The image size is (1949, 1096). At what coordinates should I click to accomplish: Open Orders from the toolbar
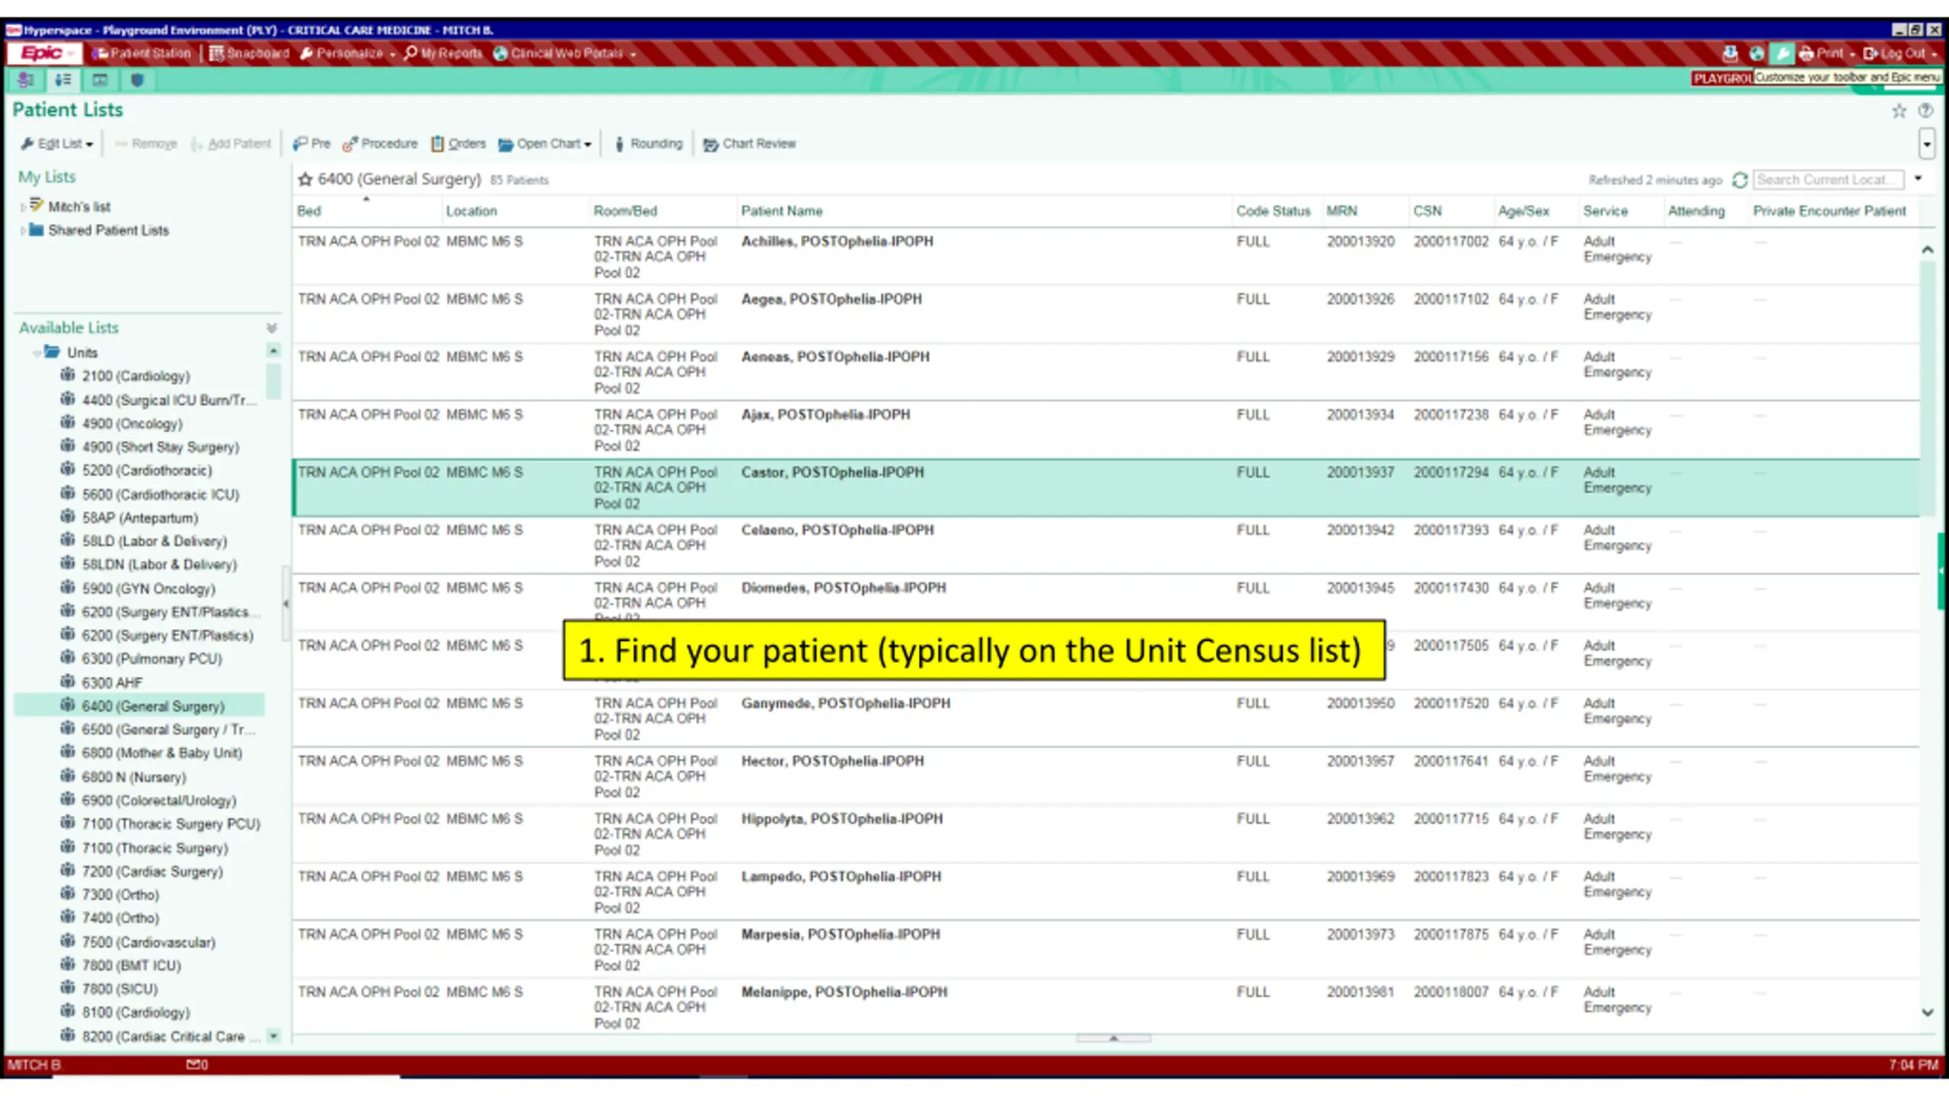(458, 143)
